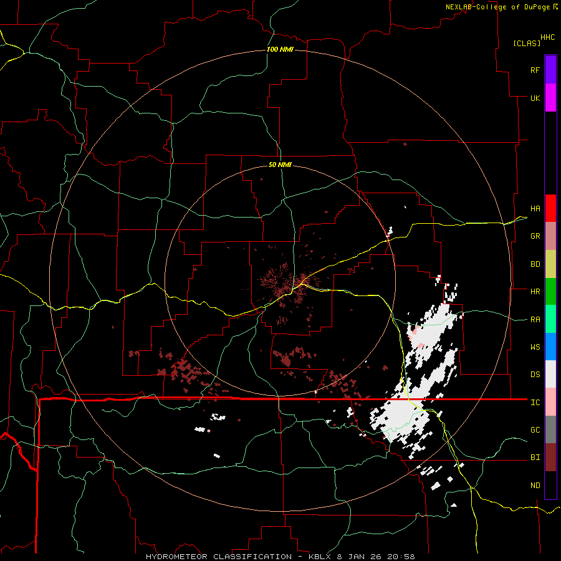Click the GR legend label
The image size is (561, 561).
[x=535, y=236]
